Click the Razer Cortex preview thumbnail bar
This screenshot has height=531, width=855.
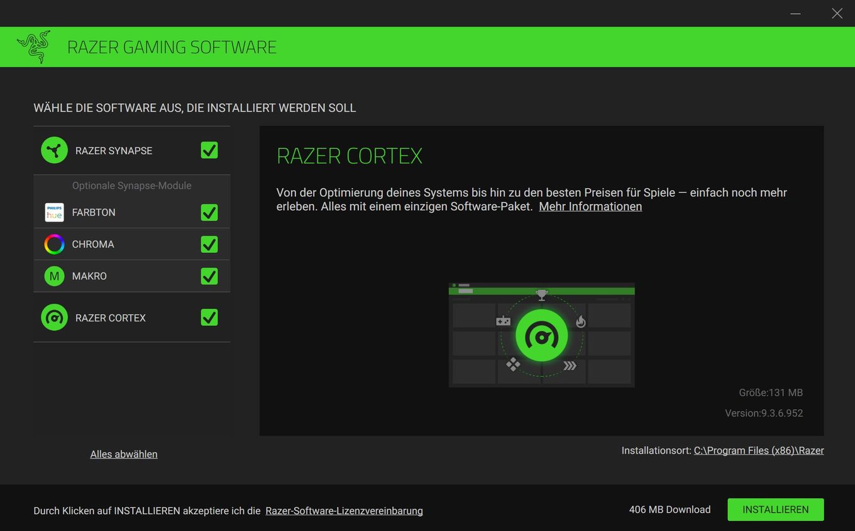tap(541, 291)
